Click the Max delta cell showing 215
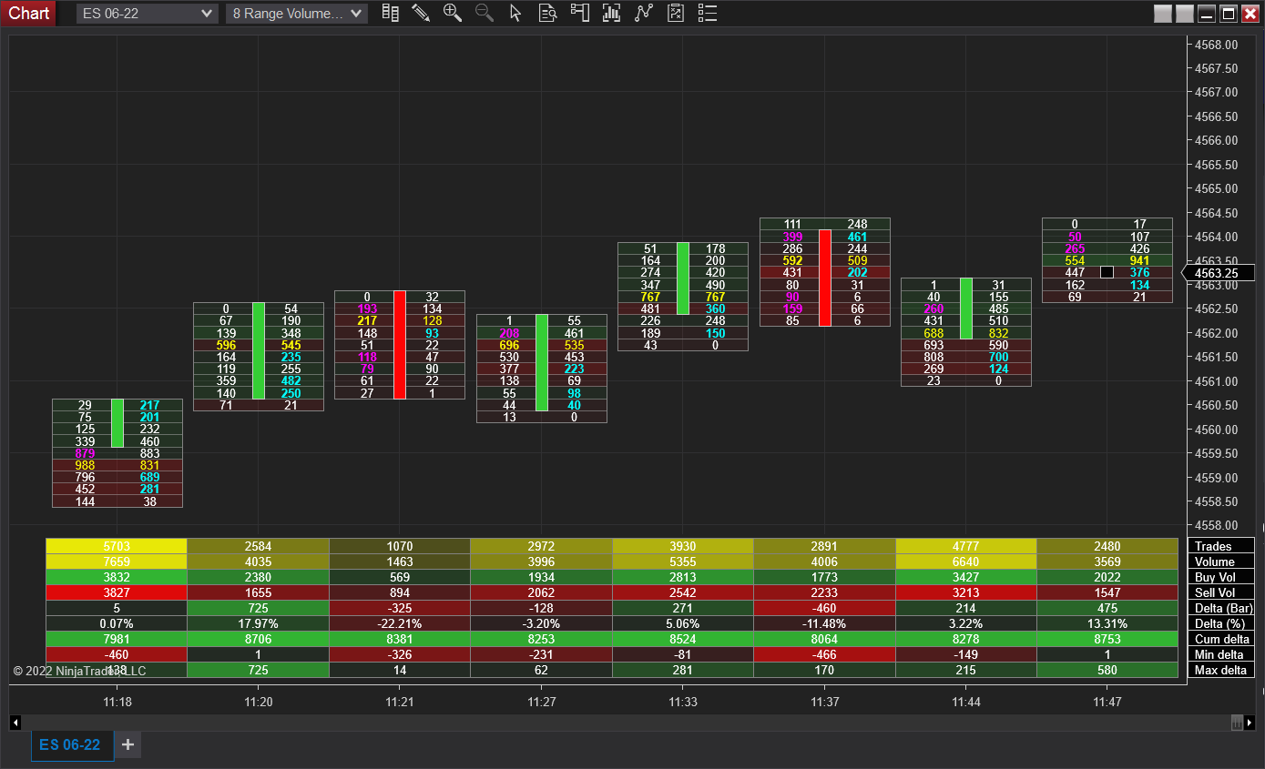1265x769 pixels. point(966,670)
